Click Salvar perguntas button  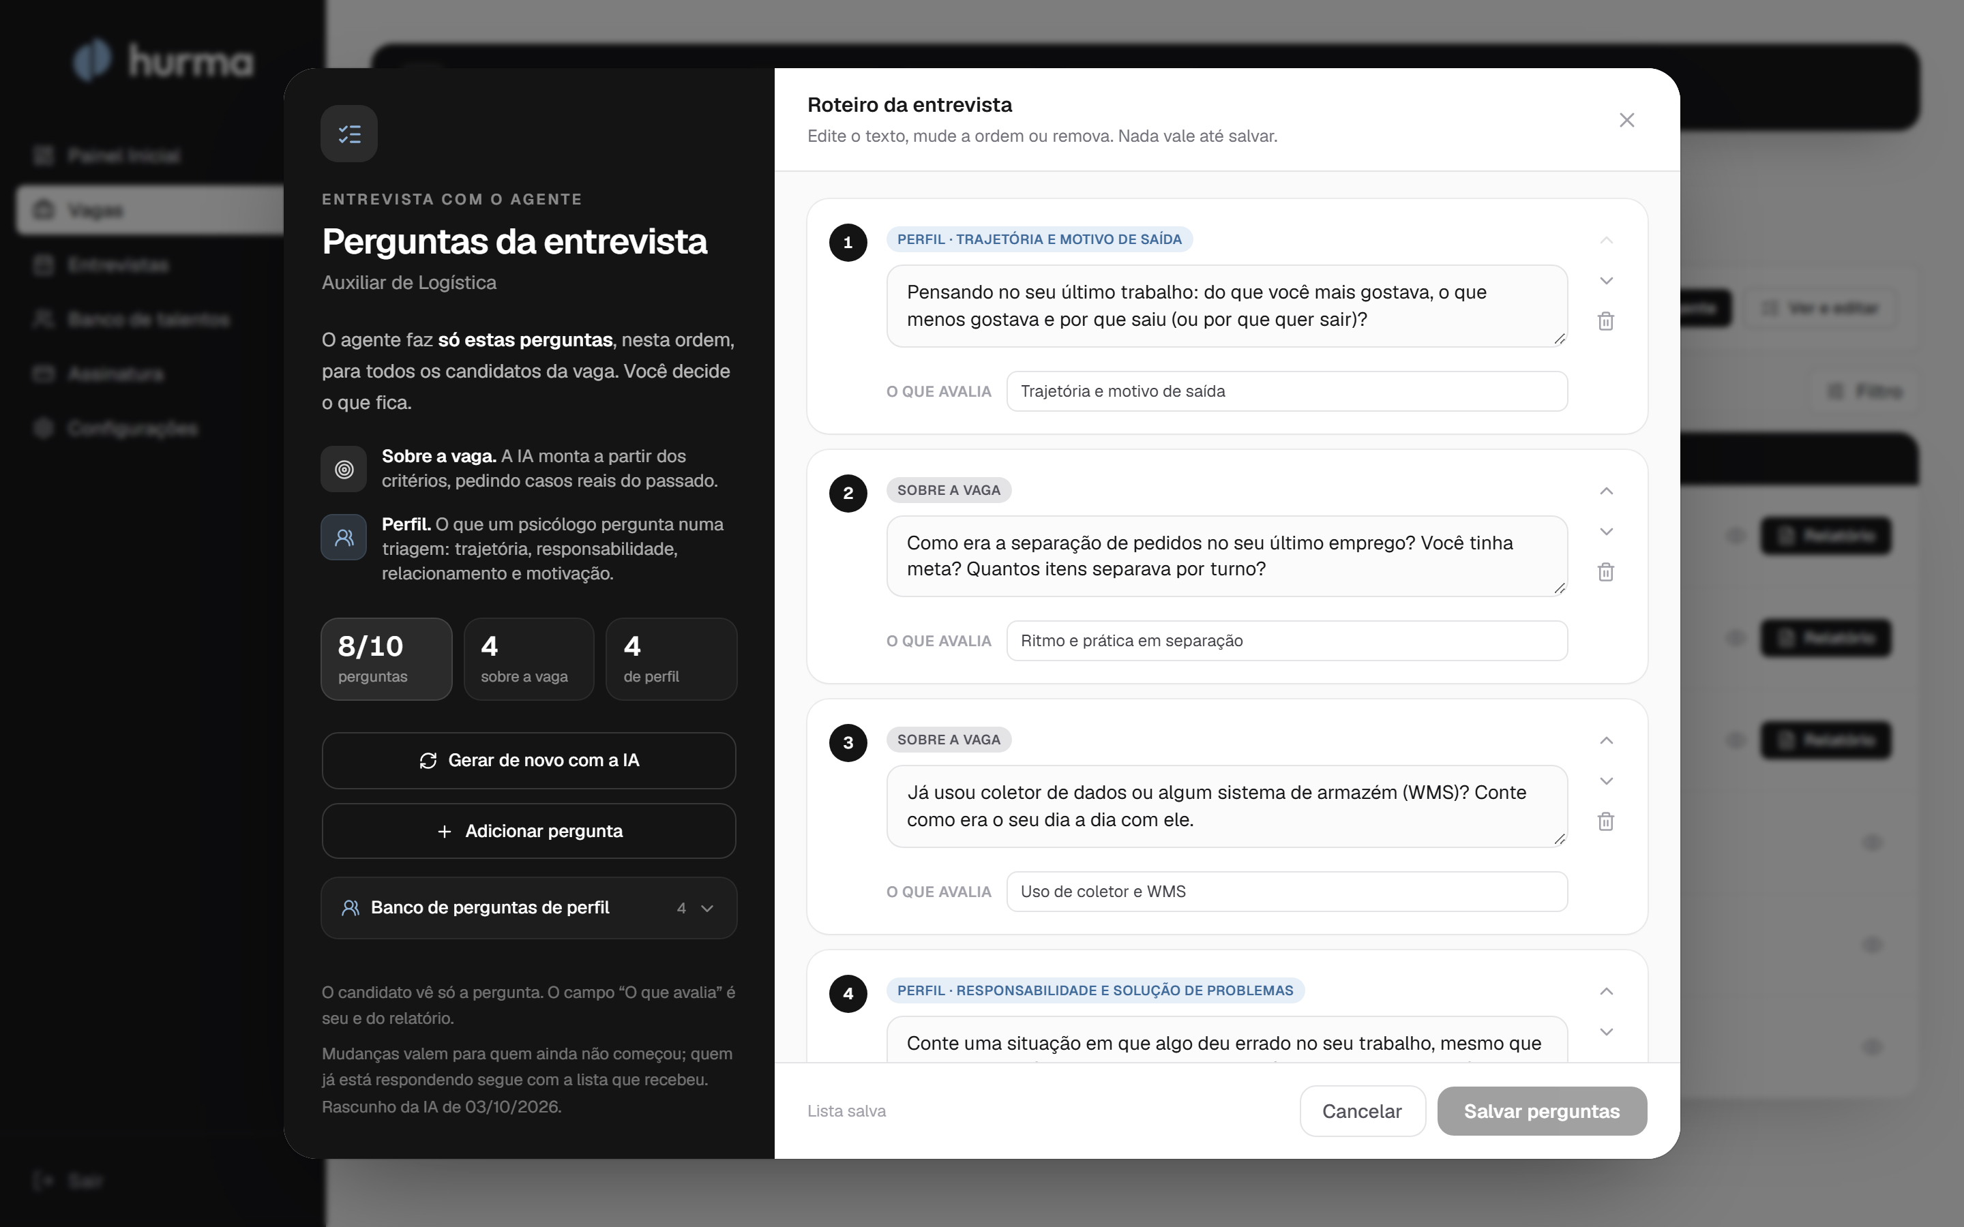[1542, 1111]
